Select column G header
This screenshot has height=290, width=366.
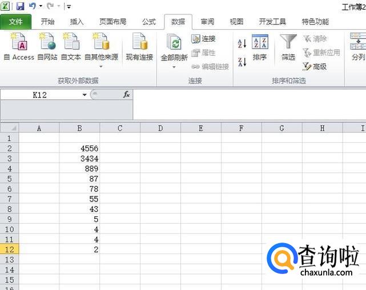coord(282,128)
